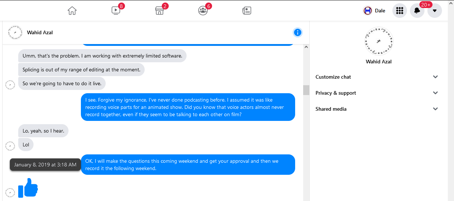Image resolution: width=454 pixels, height=201 pixels.
Task: Expand the Privacy & support section
Action: pyautogui.click(x=377, y=93)
